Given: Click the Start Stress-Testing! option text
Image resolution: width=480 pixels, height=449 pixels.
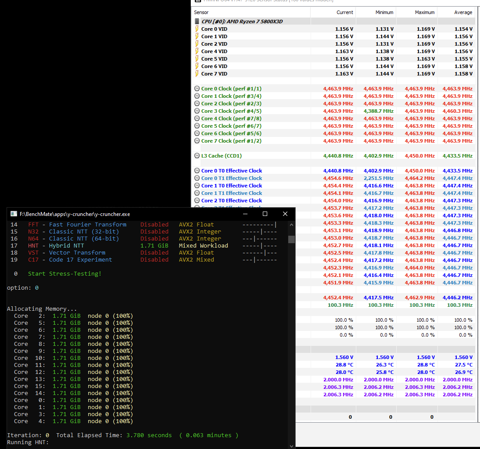Looking at the screenshot, I should tap(64, 273).
